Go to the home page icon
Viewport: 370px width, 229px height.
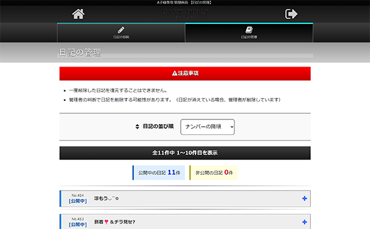[x=78, y=14]
